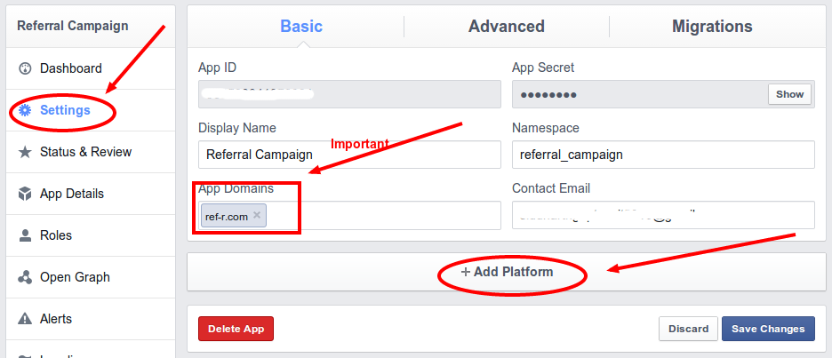Screen dimensions: 832x358
Task: Switch to the Advanced tab
Action: pyautogui.click(x=506, y=27)
